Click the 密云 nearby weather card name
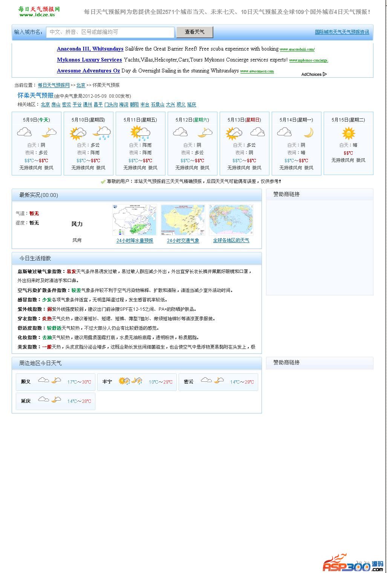Image resolution: width=387 pixels, height=573 pixels. 188,382
